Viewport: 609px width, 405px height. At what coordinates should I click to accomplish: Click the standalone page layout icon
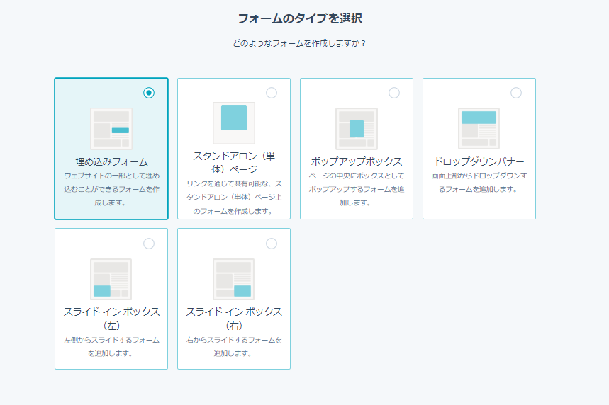tap(234, 123)
